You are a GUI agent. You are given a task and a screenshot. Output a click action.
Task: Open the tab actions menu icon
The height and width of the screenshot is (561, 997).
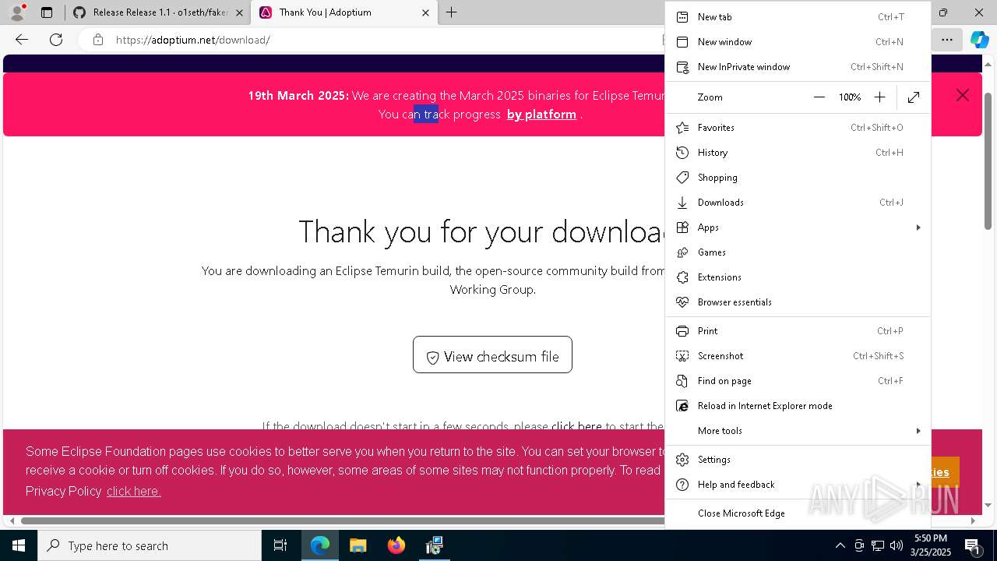pyautogui.click(x=47, y=12)
